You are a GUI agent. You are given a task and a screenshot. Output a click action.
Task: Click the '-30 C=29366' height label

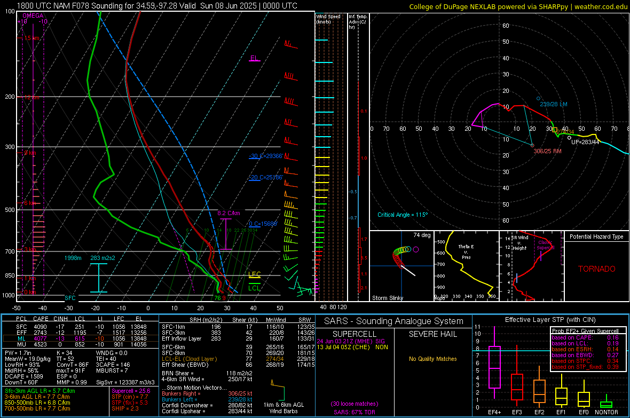tap(266, 156)
